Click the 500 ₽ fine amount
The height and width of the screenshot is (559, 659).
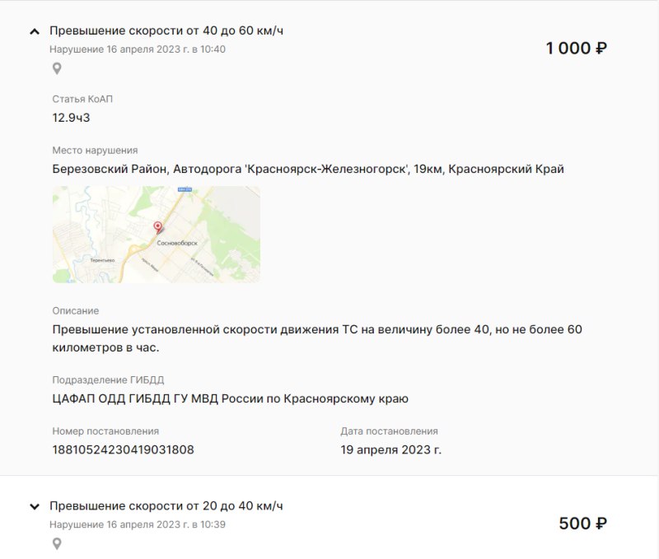coord(583,524)
